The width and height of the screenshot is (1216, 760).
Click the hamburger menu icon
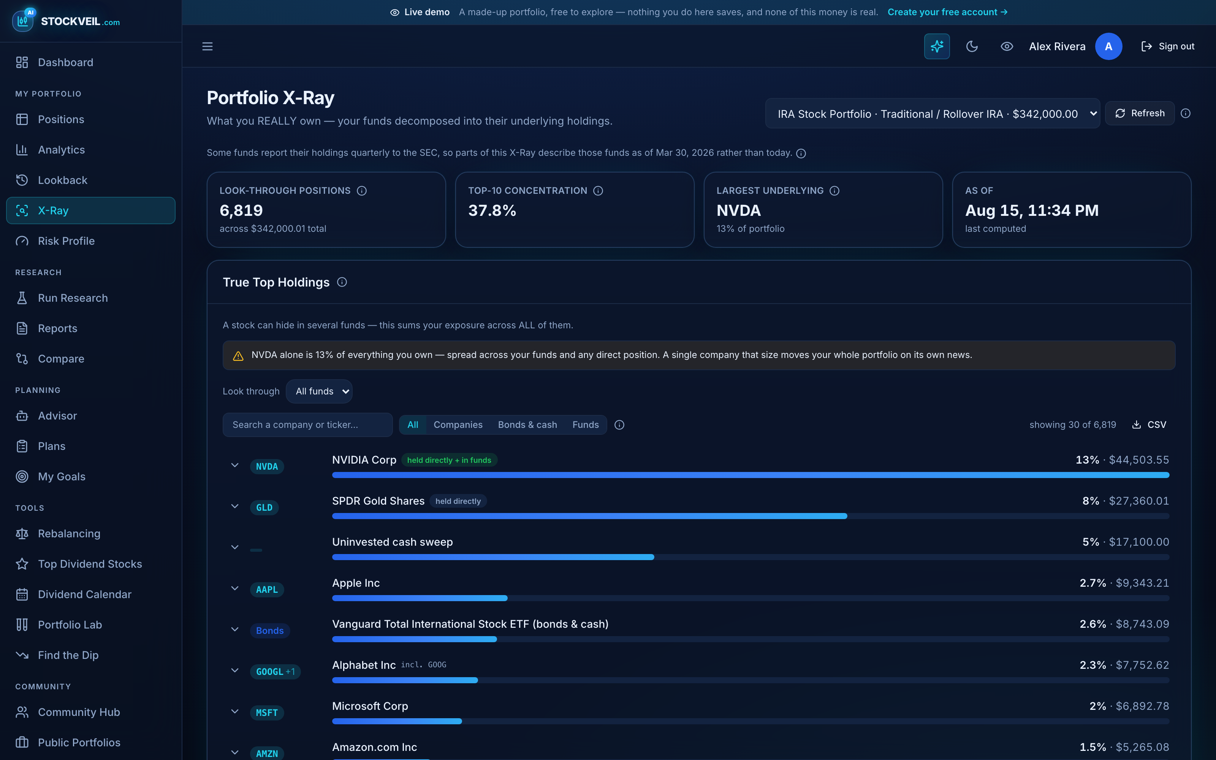pos(207,46)
